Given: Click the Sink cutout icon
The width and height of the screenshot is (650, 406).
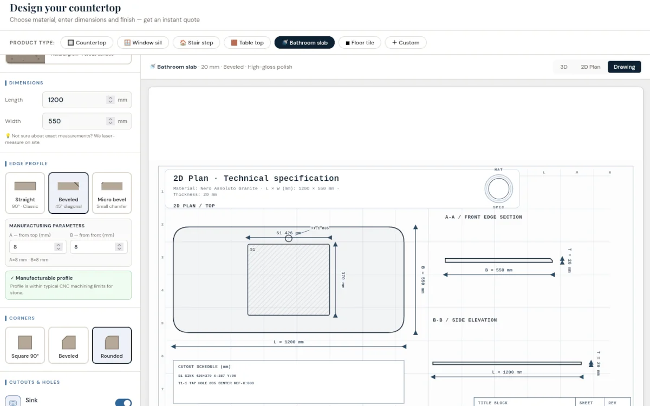Looking at the screenshot, I should pyautogui.click(x=14, y=402).
